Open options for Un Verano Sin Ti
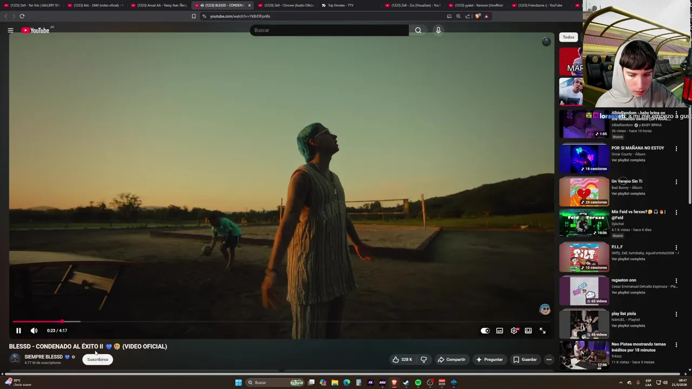The width and height of the screenshot is (692, 389). pos(676,182)
